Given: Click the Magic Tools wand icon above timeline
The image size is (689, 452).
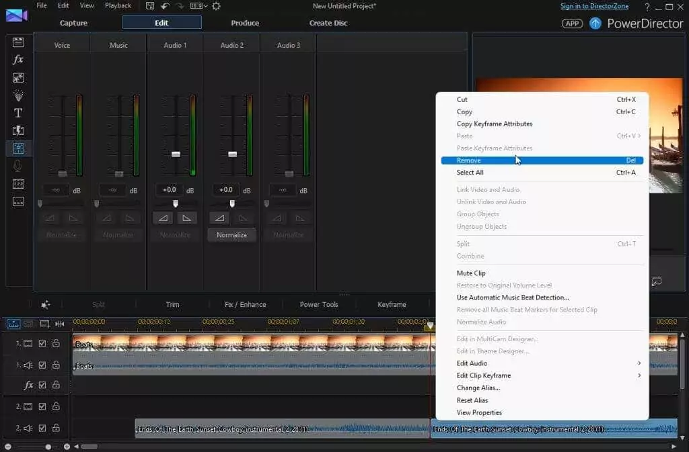Looking at the screenshot, I should 46,304.
